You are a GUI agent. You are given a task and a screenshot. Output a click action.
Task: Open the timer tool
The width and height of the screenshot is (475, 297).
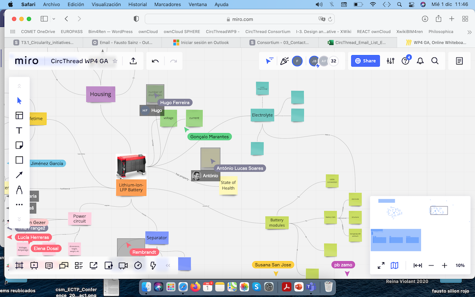pos(138,266)
